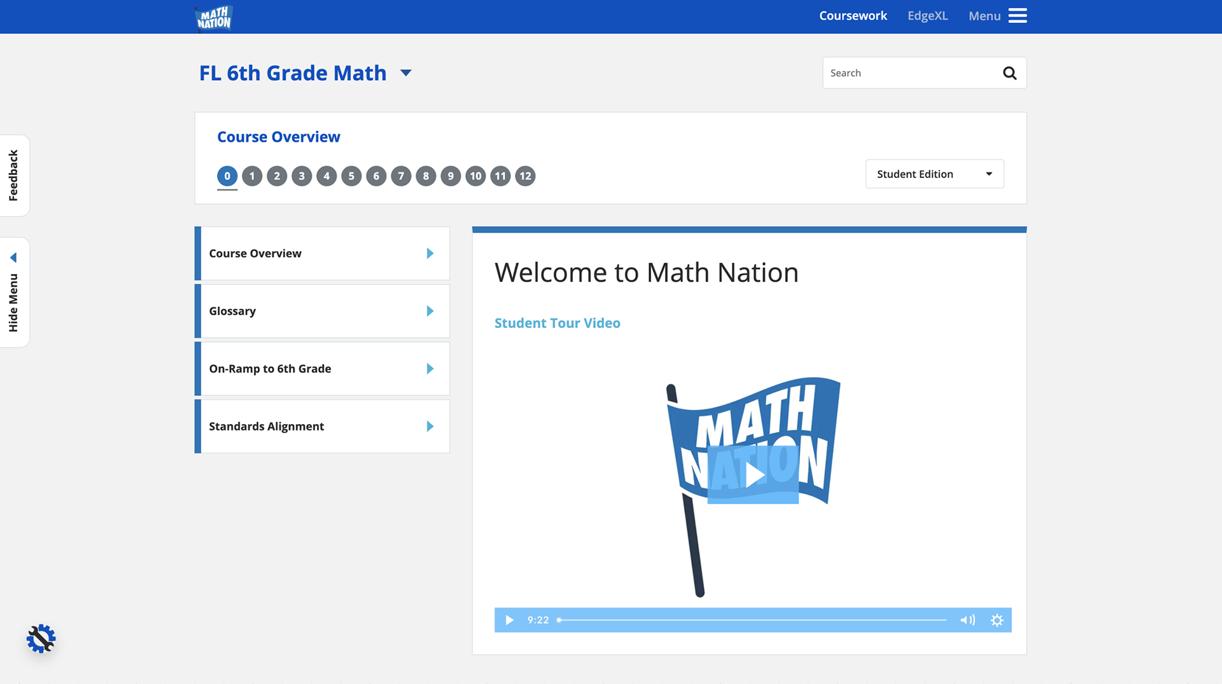The height and width of the screenshot is (684, 1222).
Task: Play the video using the bottom play icon
Action: (509, 620)
